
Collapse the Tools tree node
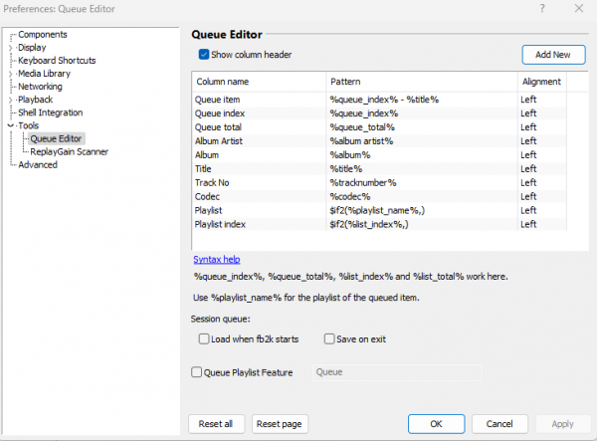click(x=10, y=125)
